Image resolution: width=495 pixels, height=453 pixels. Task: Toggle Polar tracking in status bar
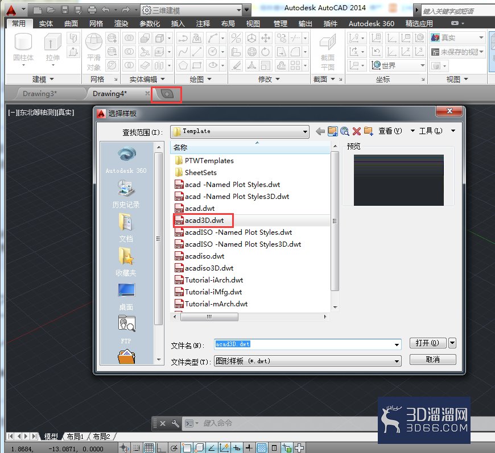click(174, 448)
